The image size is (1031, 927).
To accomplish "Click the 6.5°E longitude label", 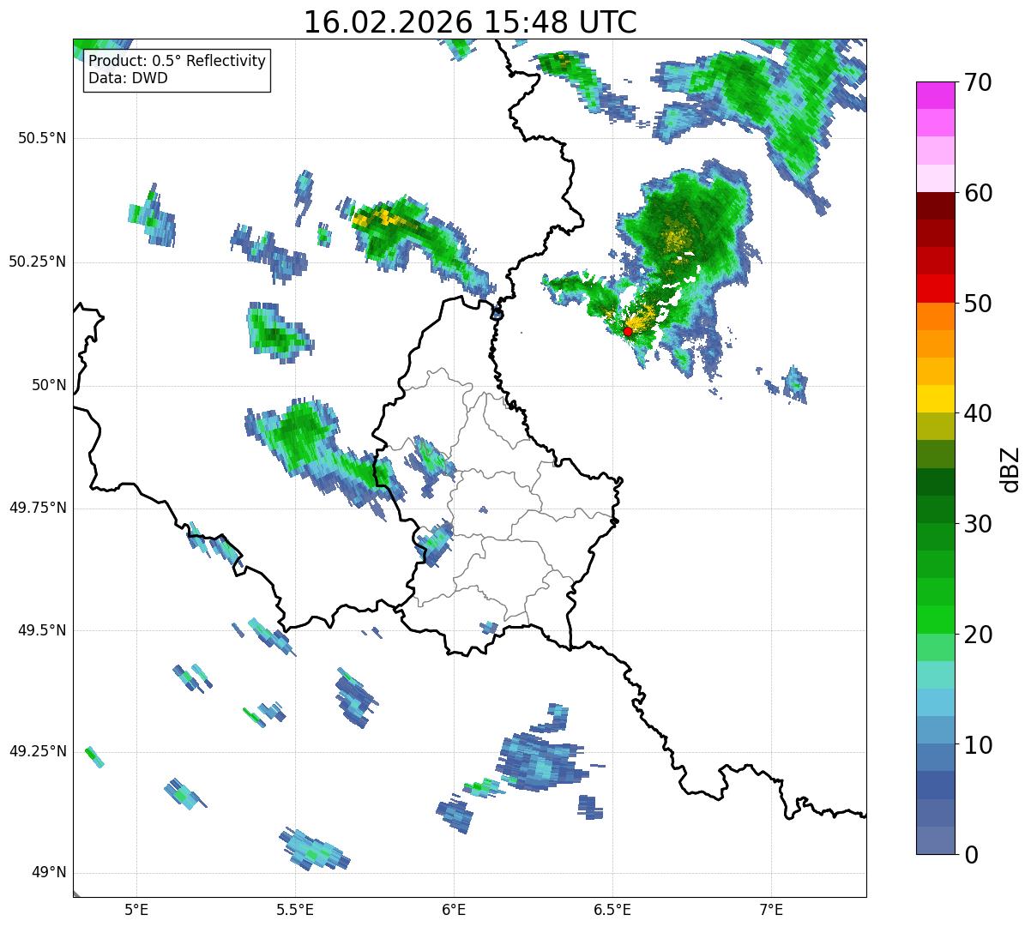I will click(x=612, y=909).
